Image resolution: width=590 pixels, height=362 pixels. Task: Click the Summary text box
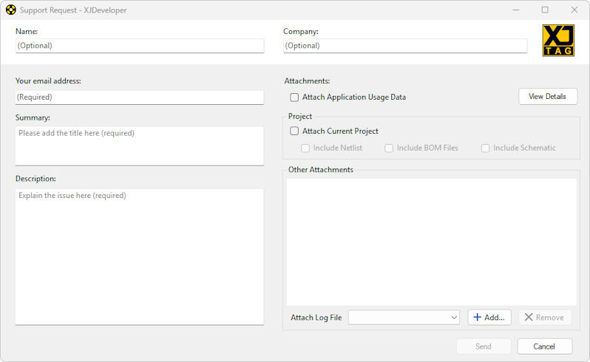(x=139, y=146)
